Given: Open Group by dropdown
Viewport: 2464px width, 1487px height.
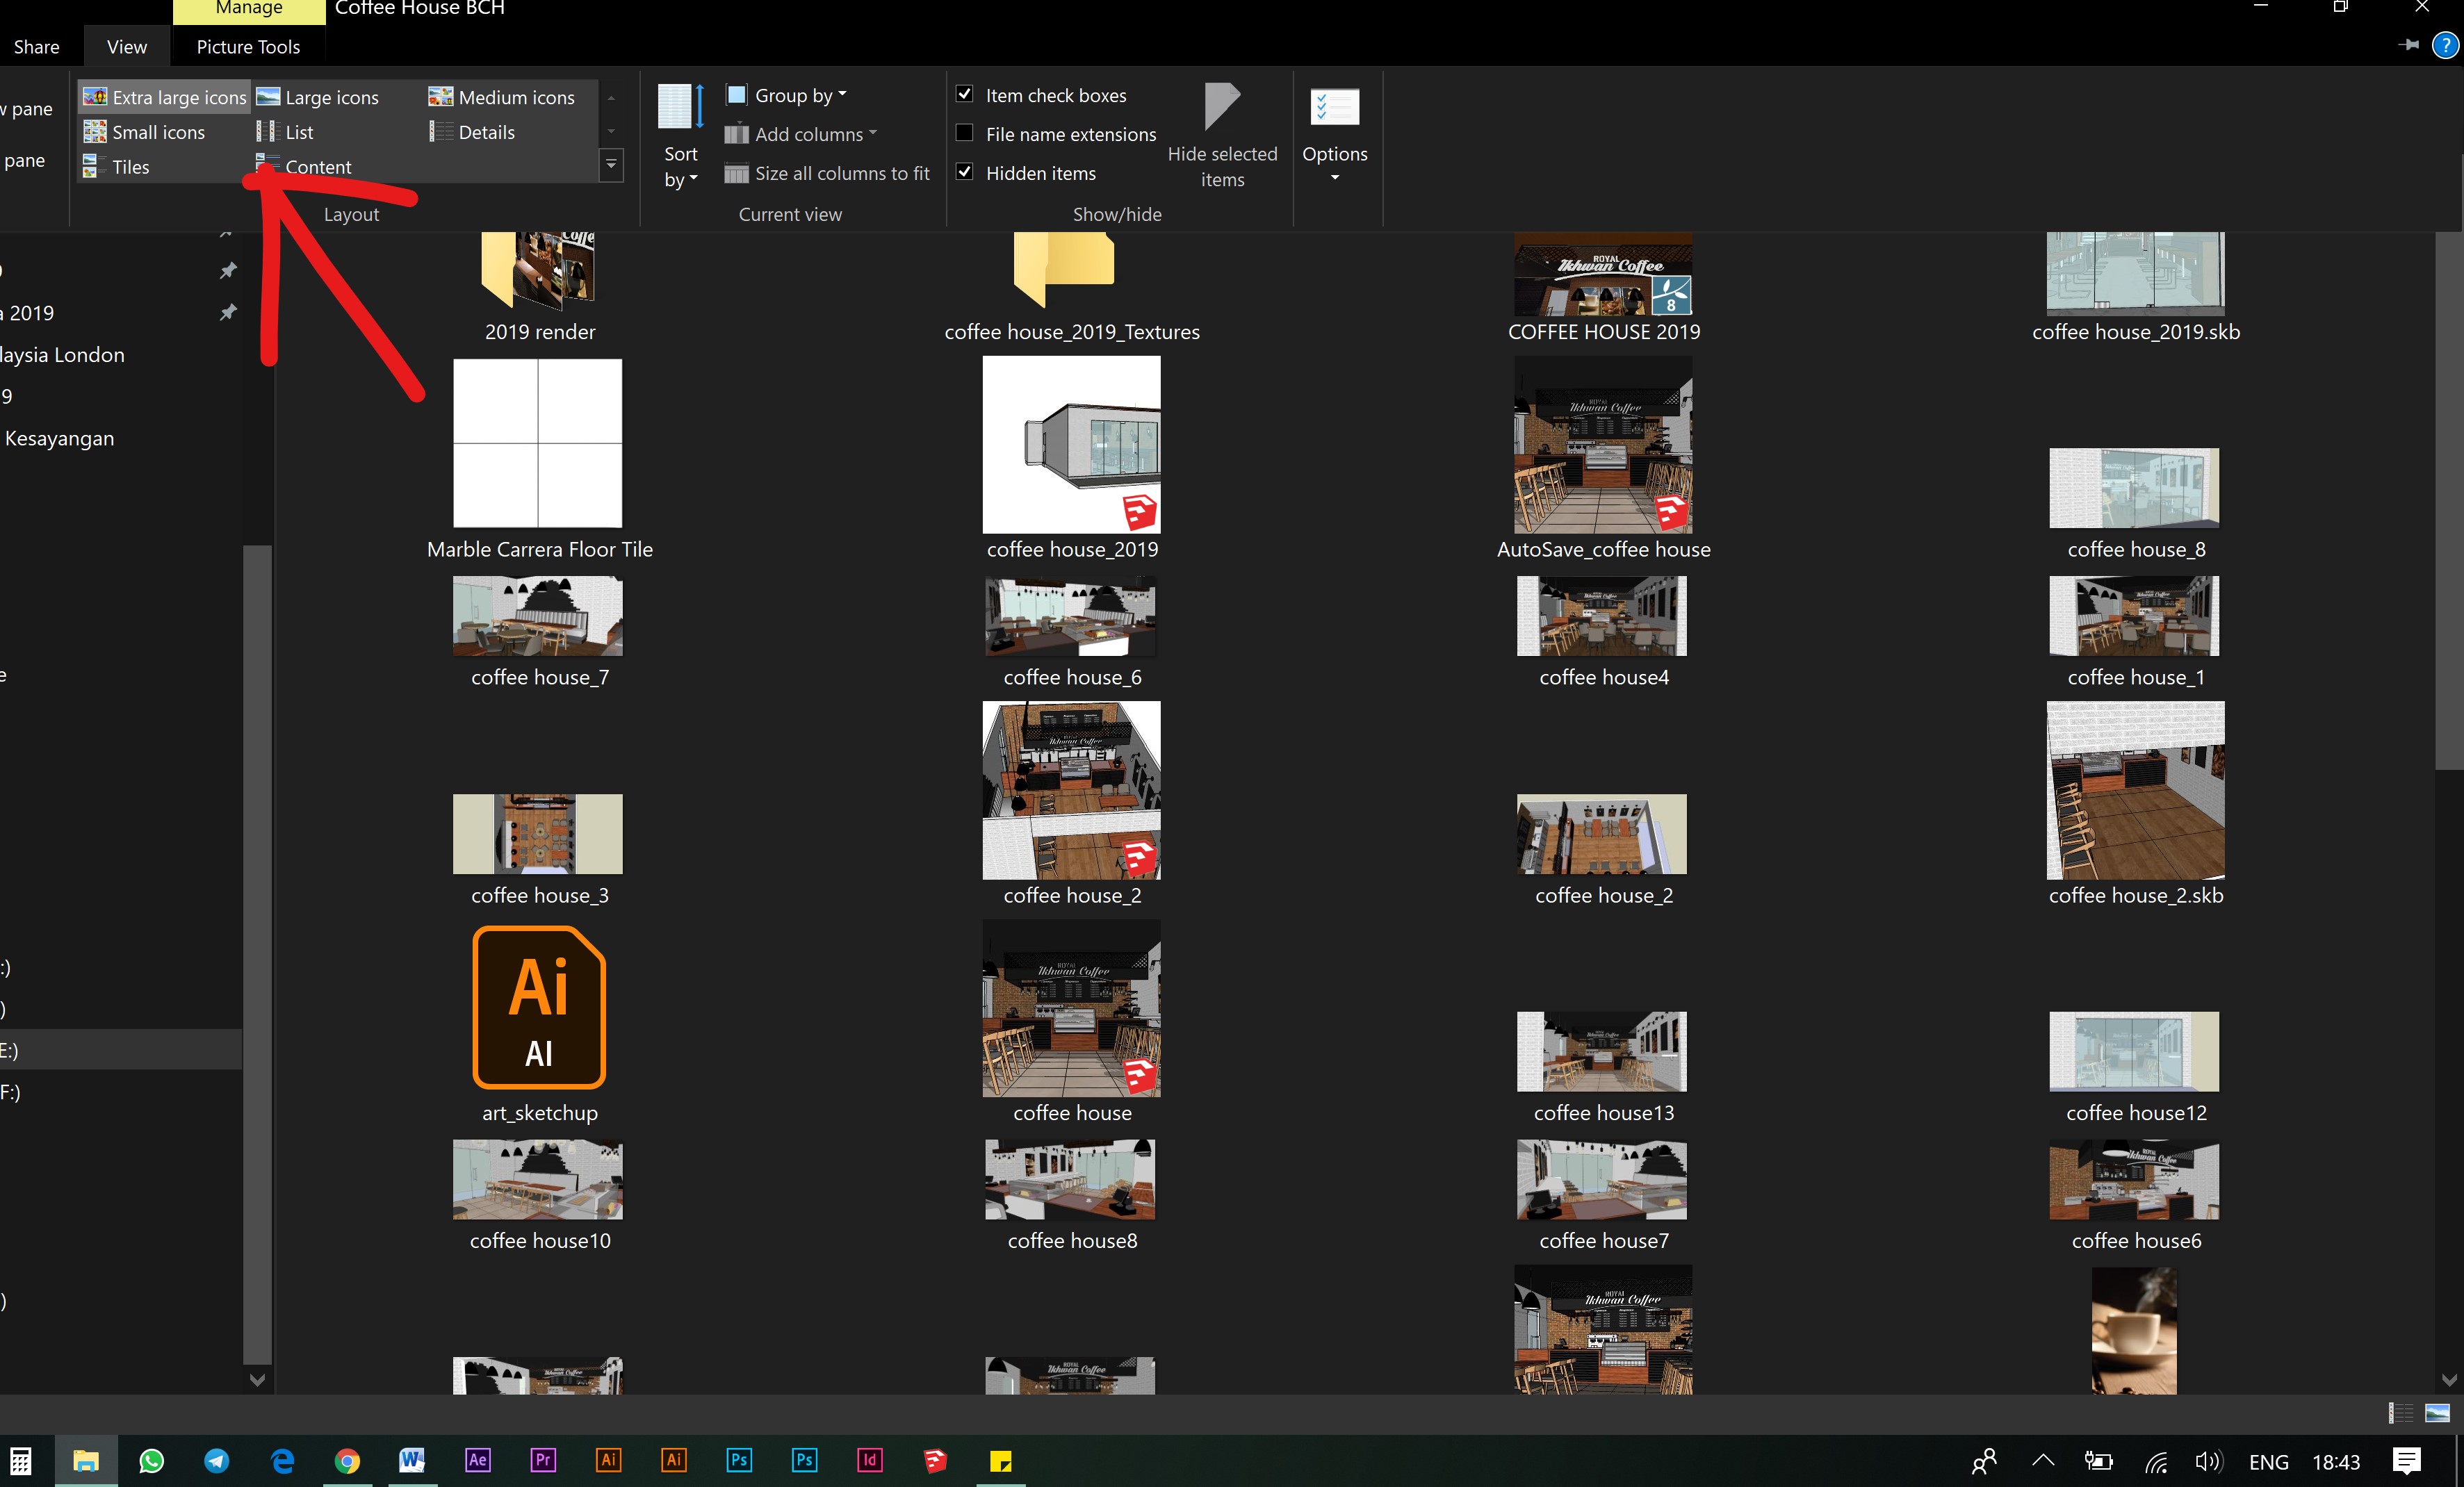Looking at the screenshot, I should coord(786,95).
